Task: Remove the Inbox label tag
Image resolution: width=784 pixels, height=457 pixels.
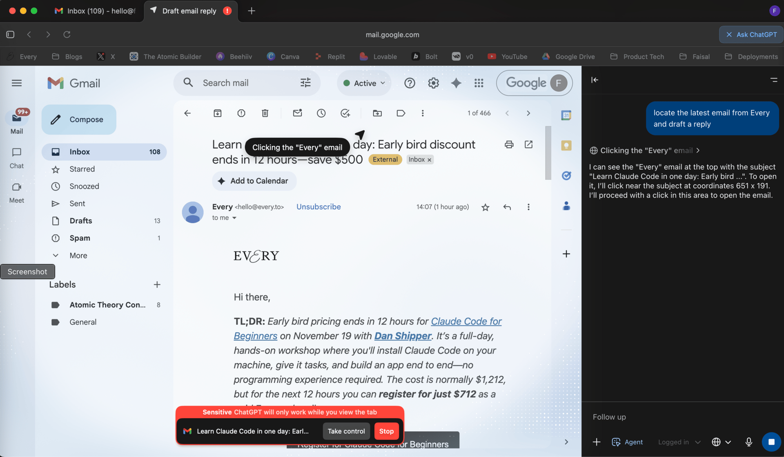Action: [x=430, y=160]
